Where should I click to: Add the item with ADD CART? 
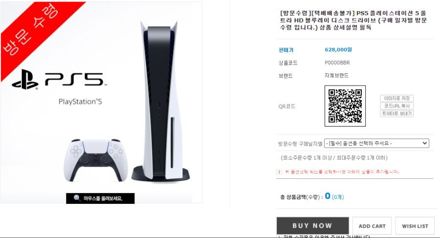click(x=372, y=226)
